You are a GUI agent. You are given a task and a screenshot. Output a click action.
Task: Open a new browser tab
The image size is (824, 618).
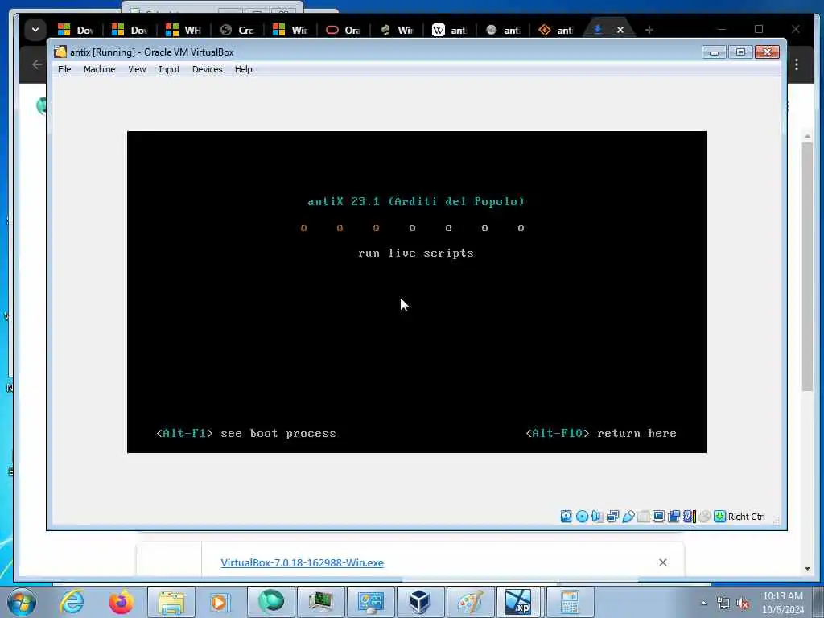click(649, 30)
